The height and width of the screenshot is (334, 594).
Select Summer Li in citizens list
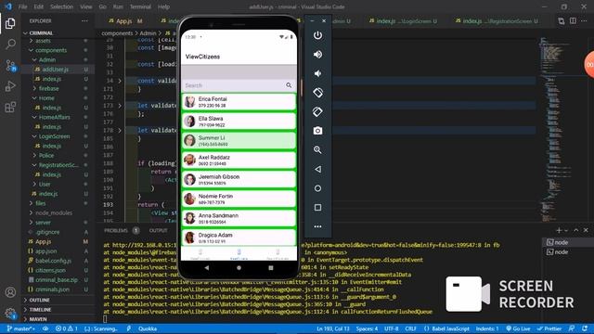(x=239, y=140)
